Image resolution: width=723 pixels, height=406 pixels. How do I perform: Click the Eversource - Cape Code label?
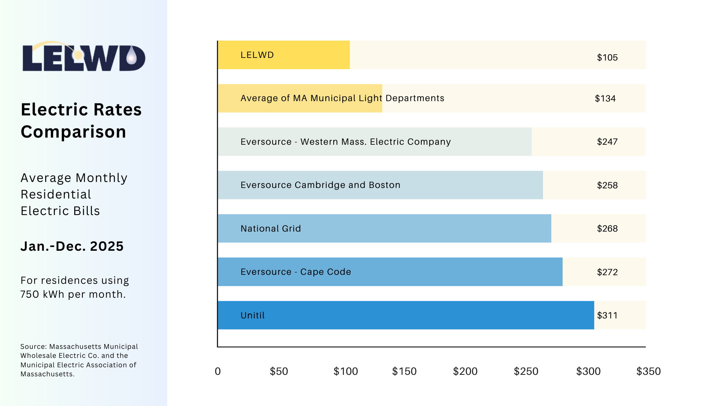[x=296, y=272]
